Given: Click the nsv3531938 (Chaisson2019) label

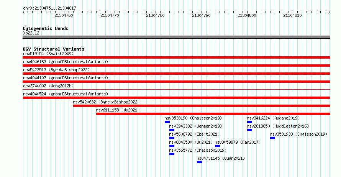Looking at the screenshot, I should click(298, 134).
